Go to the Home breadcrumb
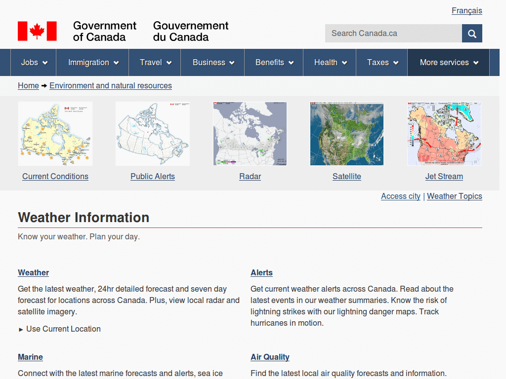The height and width of the screenshot is (379, 506). [28, 86]
